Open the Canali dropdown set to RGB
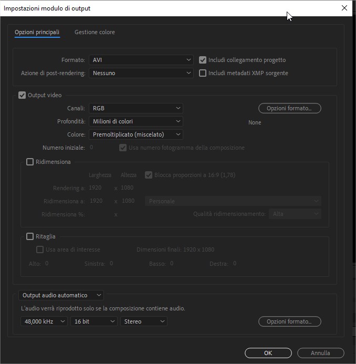This screenshot has width=356, height=364. click(135, 108)
